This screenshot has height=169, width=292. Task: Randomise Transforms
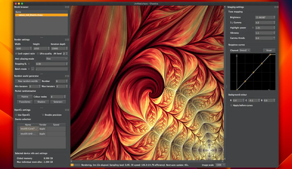point(24,102)
